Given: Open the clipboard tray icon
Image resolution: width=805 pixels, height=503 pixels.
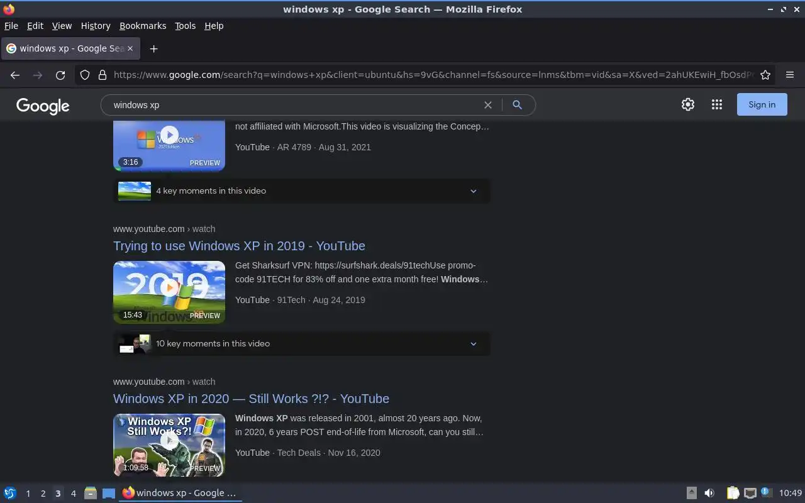Looking at the screenshot, I should tap(733, 493).
